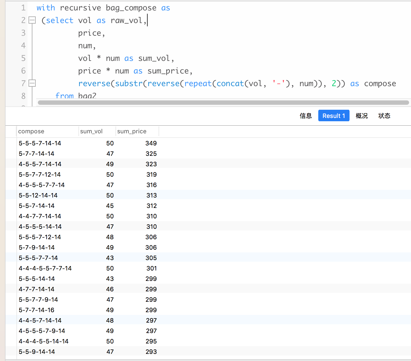Collapse the code fold at line 2

tap(32, 20)
